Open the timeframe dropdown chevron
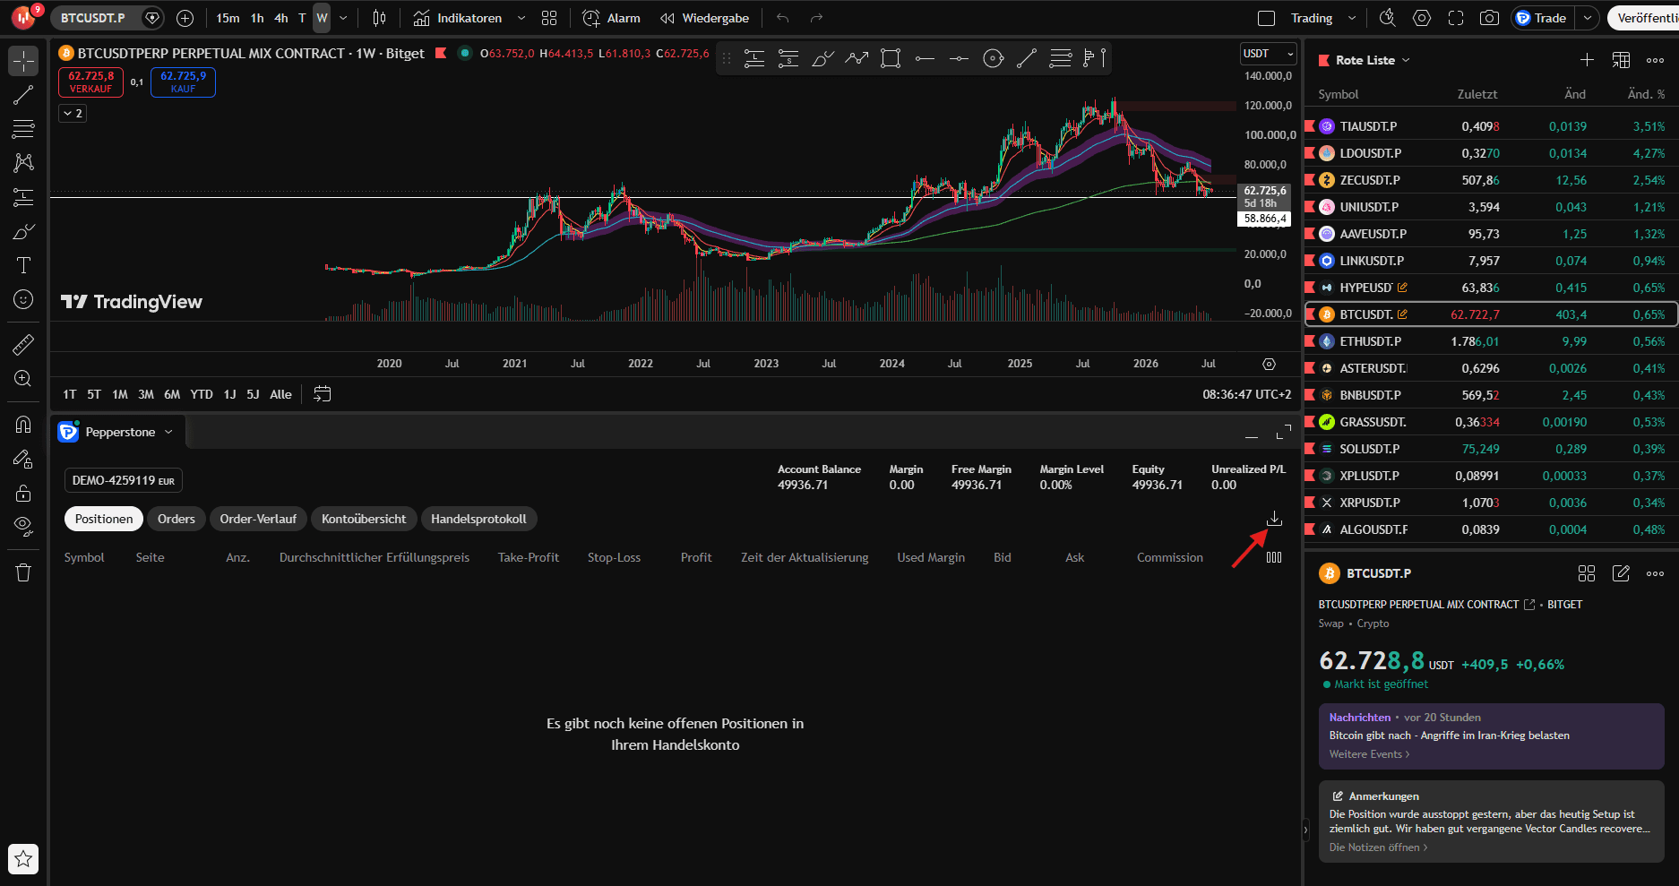1679x886 pixels. point(342,18)
